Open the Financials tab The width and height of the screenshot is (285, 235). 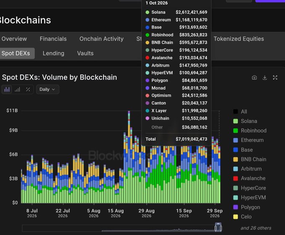(x=53, y=39)
